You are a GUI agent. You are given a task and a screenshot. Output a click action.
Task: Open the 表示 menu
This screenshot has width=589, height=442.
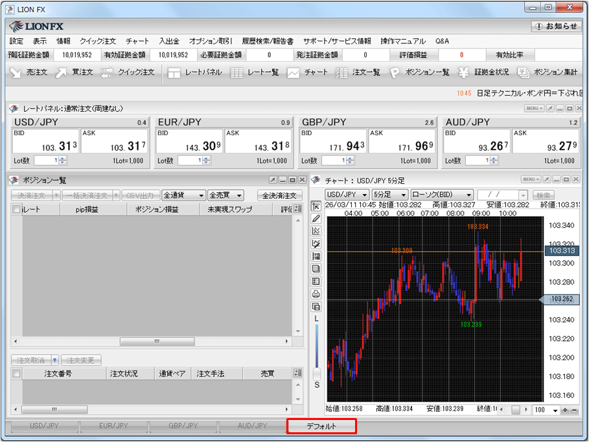click(x=40, y=41)
